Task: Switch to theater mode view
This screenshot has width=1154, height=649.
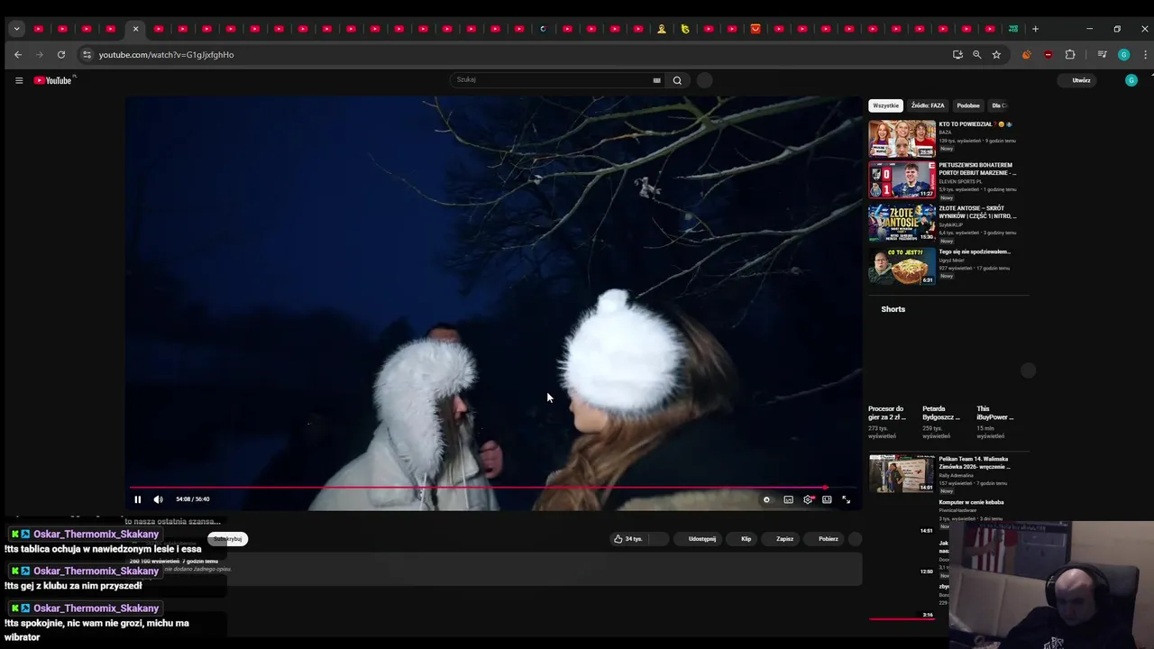Action: 827,499
